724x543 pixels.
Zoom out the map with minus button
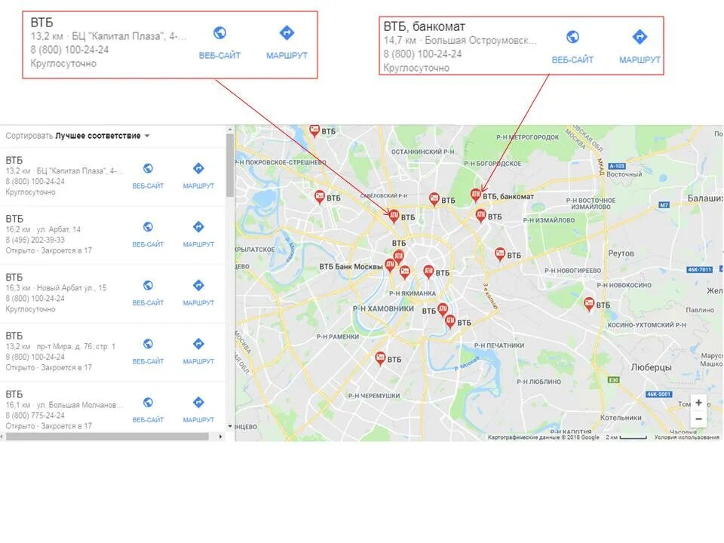point(698,419)
